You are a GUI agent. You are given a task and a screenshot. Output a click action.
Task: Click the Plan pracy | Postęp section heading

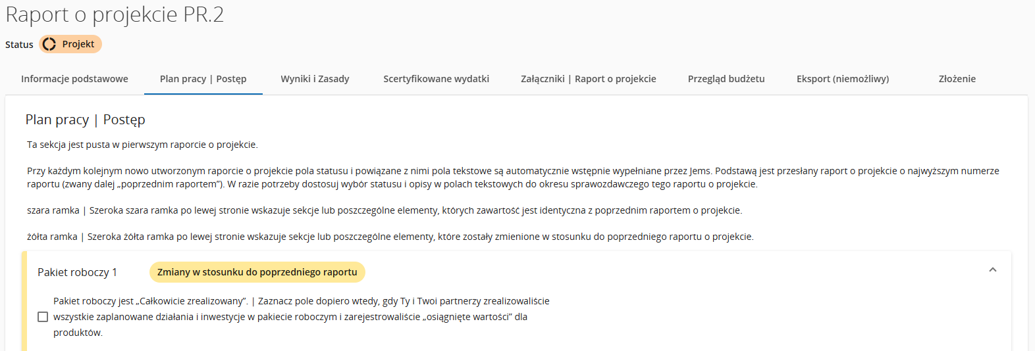85,120
